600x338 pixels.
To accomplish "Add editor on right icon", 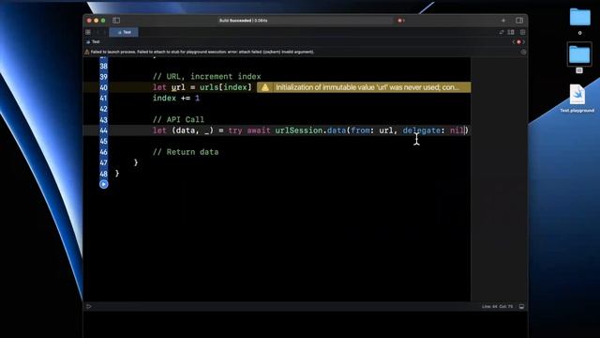I will tap(522, 32).
